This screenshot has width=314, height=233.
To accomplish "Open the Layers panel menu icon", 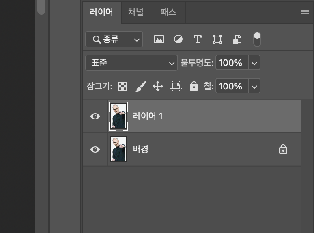I will (305, 13).
